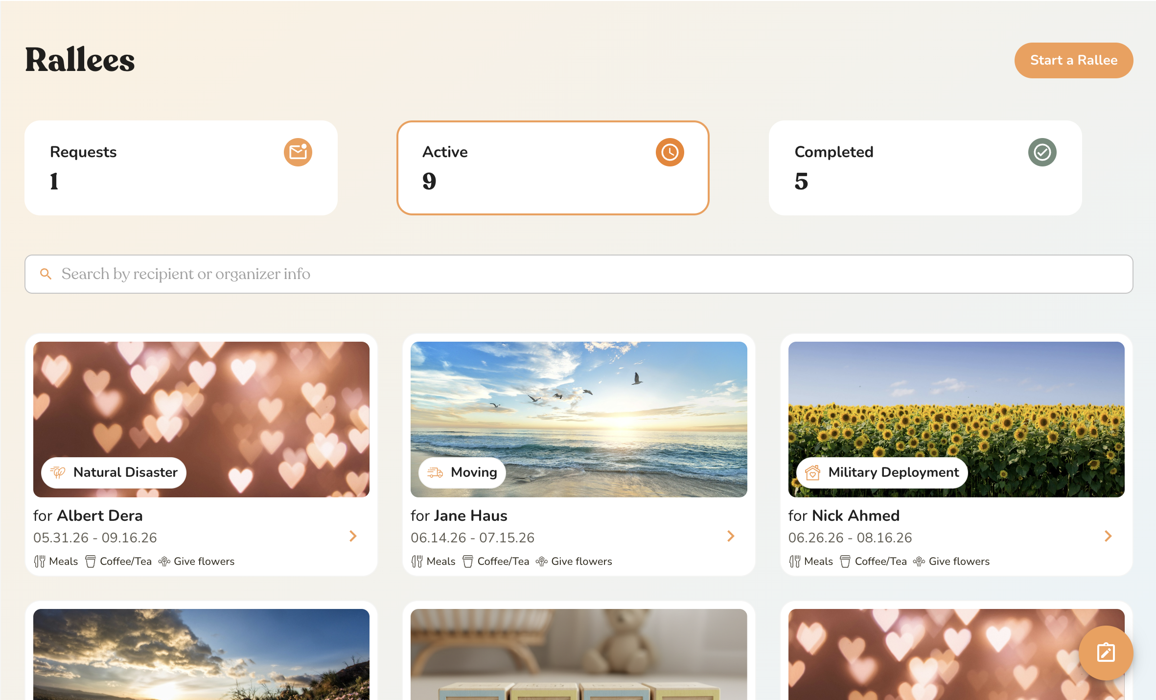
Task: Click Meals utensils icon on Albert Dera card
Action: point(40,561)
